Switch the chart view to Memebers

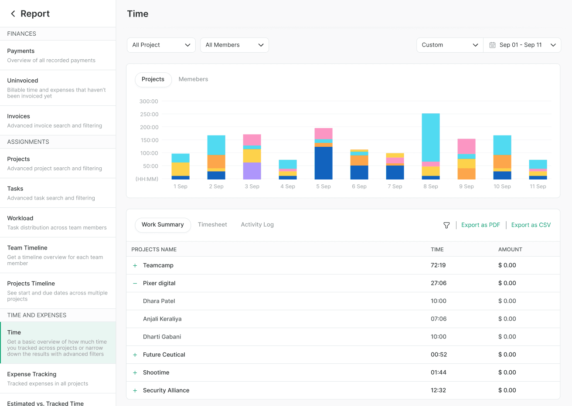(193, 79)
